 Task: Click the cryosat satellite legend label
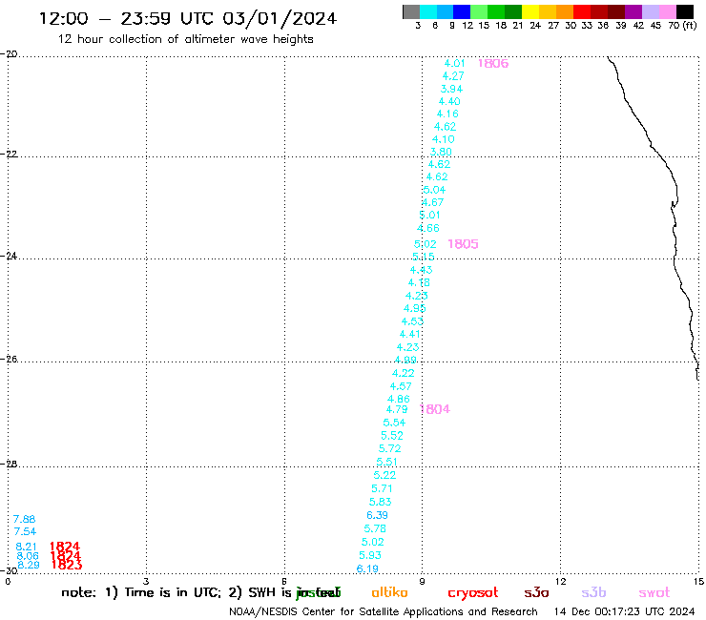click(473, 593)
